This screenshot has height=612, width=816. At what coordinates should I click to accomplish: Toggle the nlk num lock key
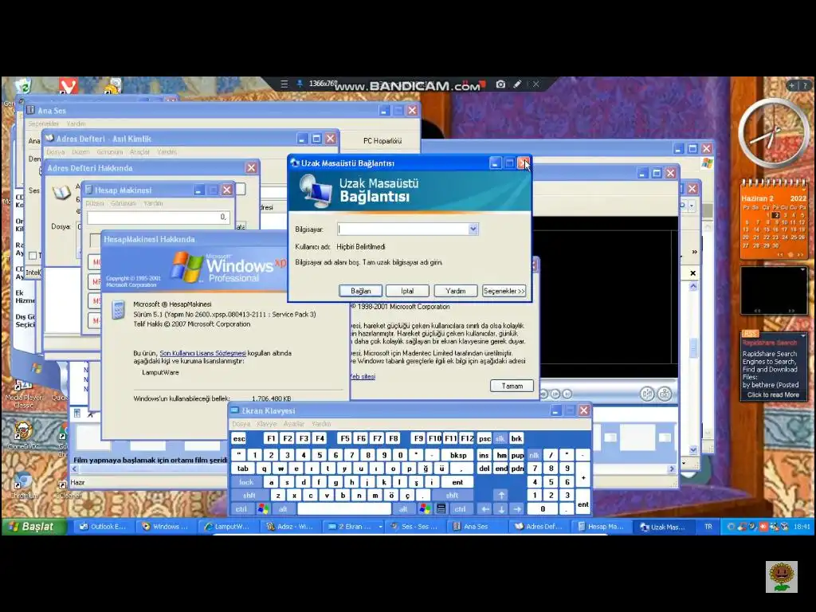pos(535,455)
